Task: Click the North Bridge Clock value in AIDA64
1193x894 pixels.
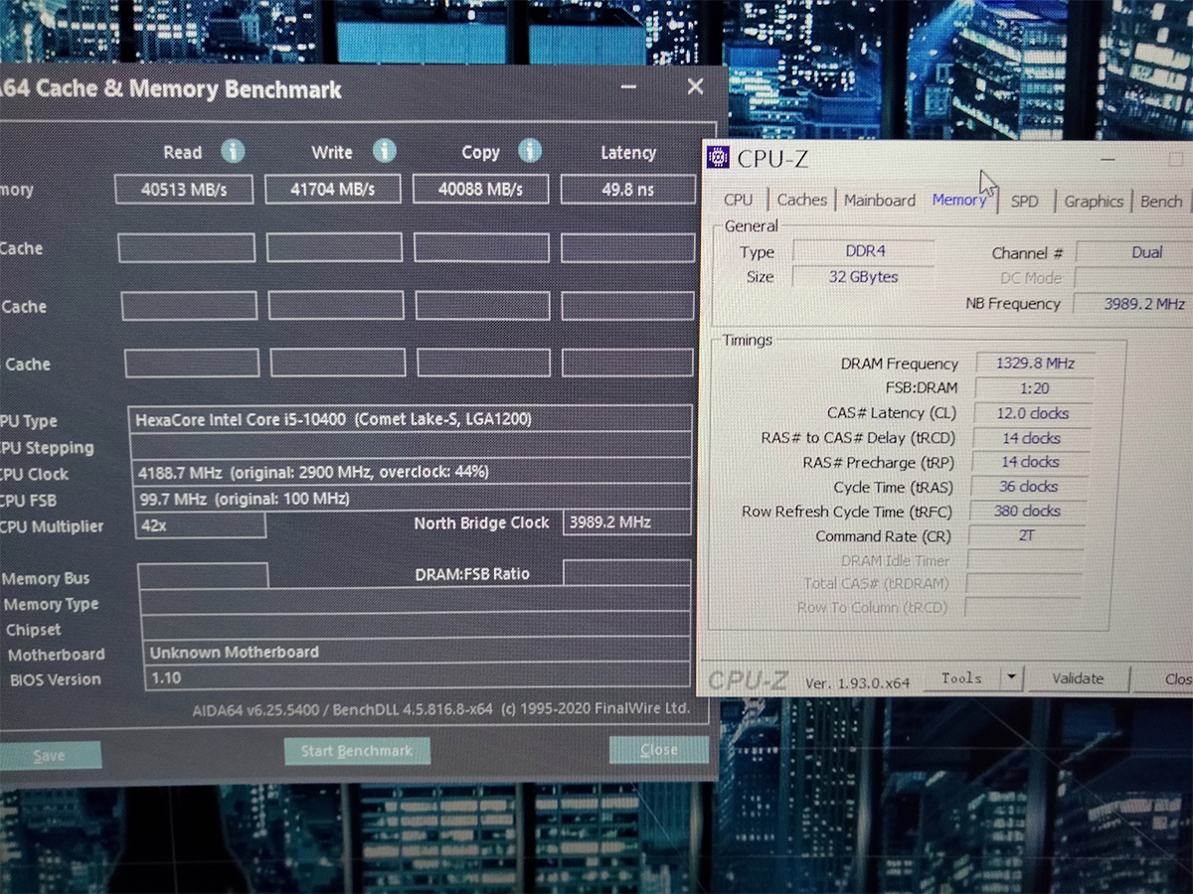Action: (627, 522)
